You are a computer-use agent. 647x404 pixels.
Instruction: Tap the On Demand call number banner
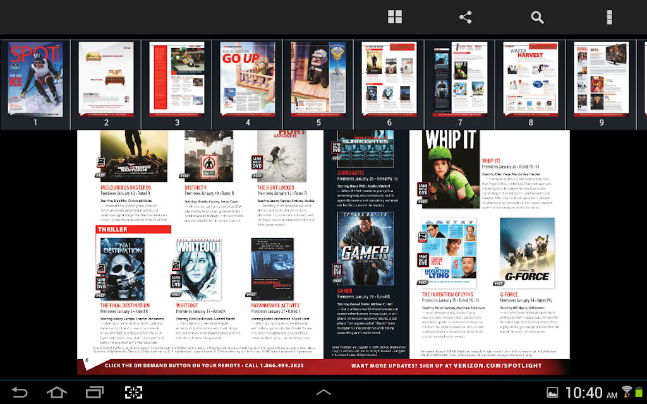tap(204, 365)
